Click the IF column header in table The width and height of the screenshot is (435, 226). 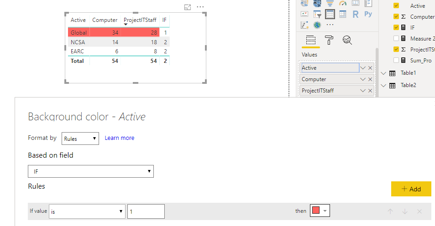point(164,20)
